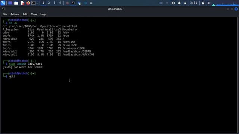This screenshot has height=134, width=239.
Task: Lock the screen with padlock icon
Action: click(203, 3)
